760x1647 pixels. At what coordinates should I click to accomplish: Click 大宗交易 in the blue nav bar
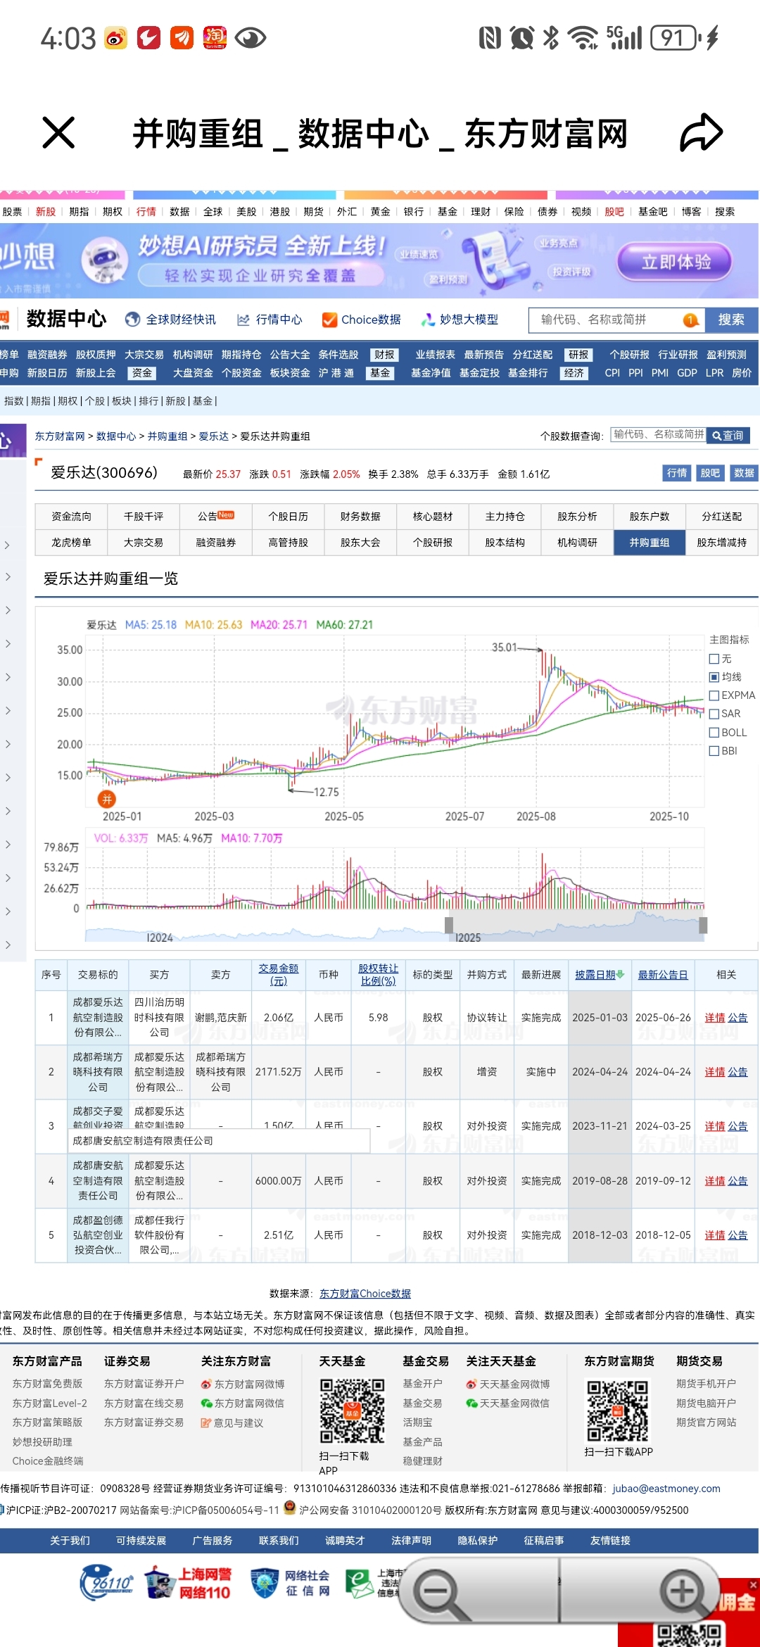(x=144, y=355)
